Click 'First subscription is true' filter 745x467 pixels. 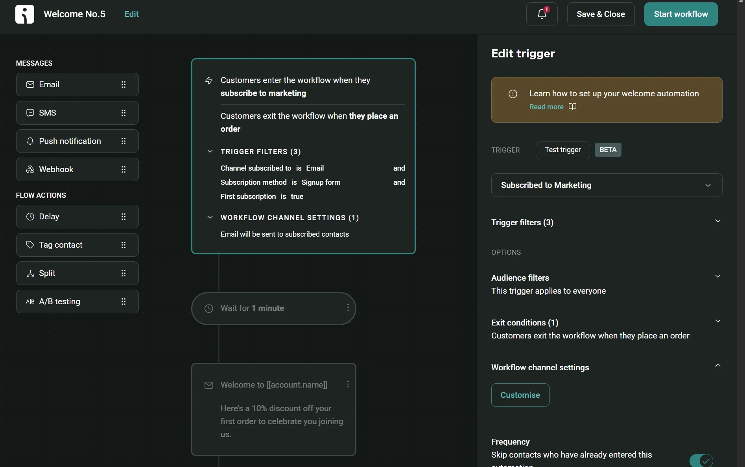[262, 197]
